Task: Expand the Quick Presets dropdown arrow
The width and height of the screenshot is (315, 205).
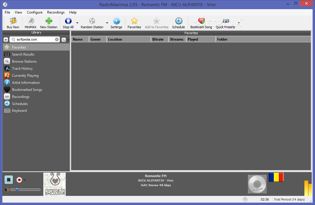Action: (239, 23)
